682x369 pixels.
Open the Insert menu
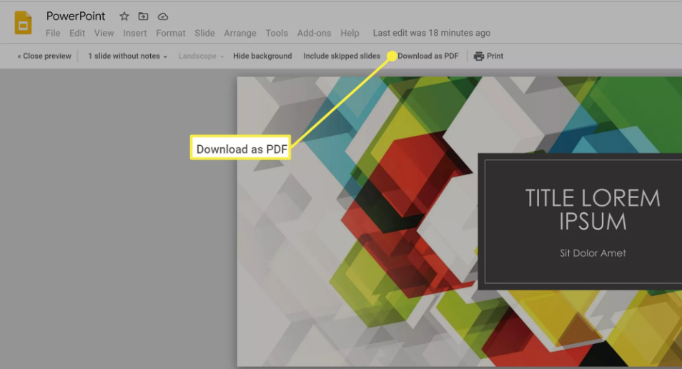coord(135,33)
